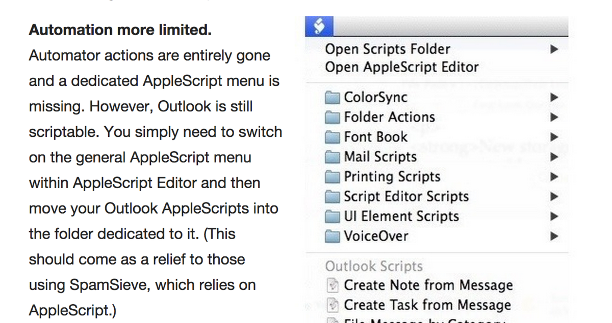Click the VoiceOver folder icon

point(333,237)
